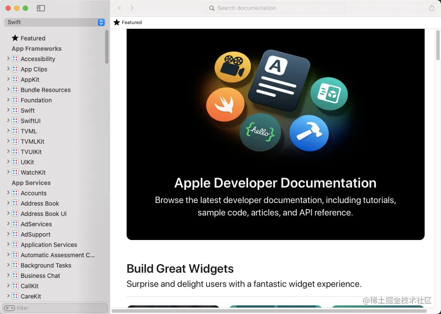The width and height of the screenshot is (441, 314).
Task: Open the Swift language dropdown
Action: point(55,22)
